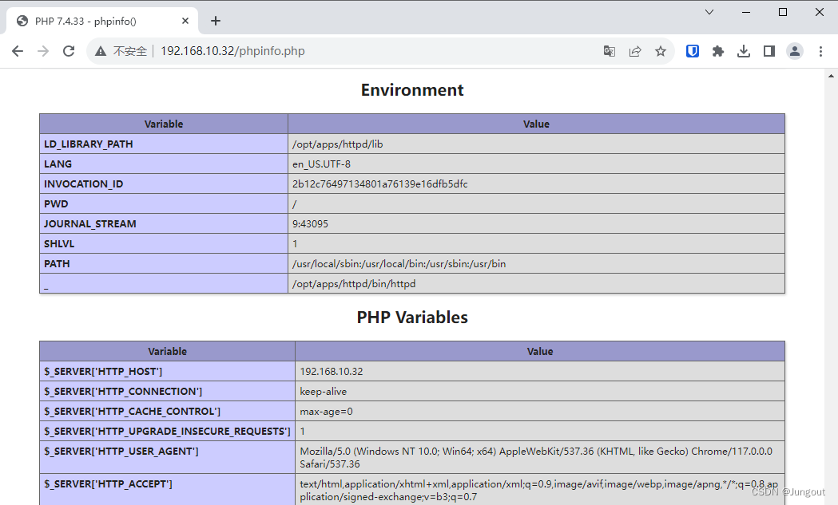Select the Mozilla/5.0 user agent value
Viewport: 838px width, 505px height.
coord(536,457)
